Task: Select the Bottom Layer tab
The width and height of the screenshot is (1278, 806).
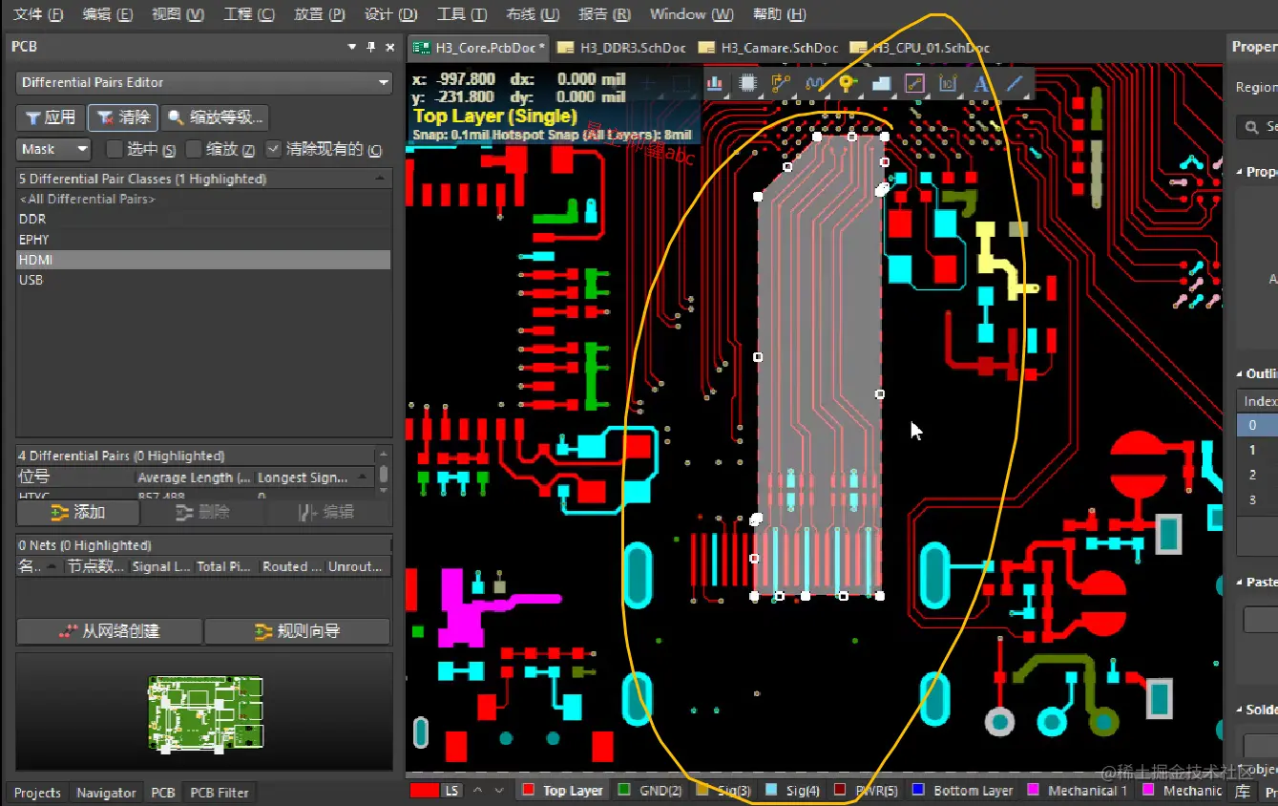Action: click(963, 791)
